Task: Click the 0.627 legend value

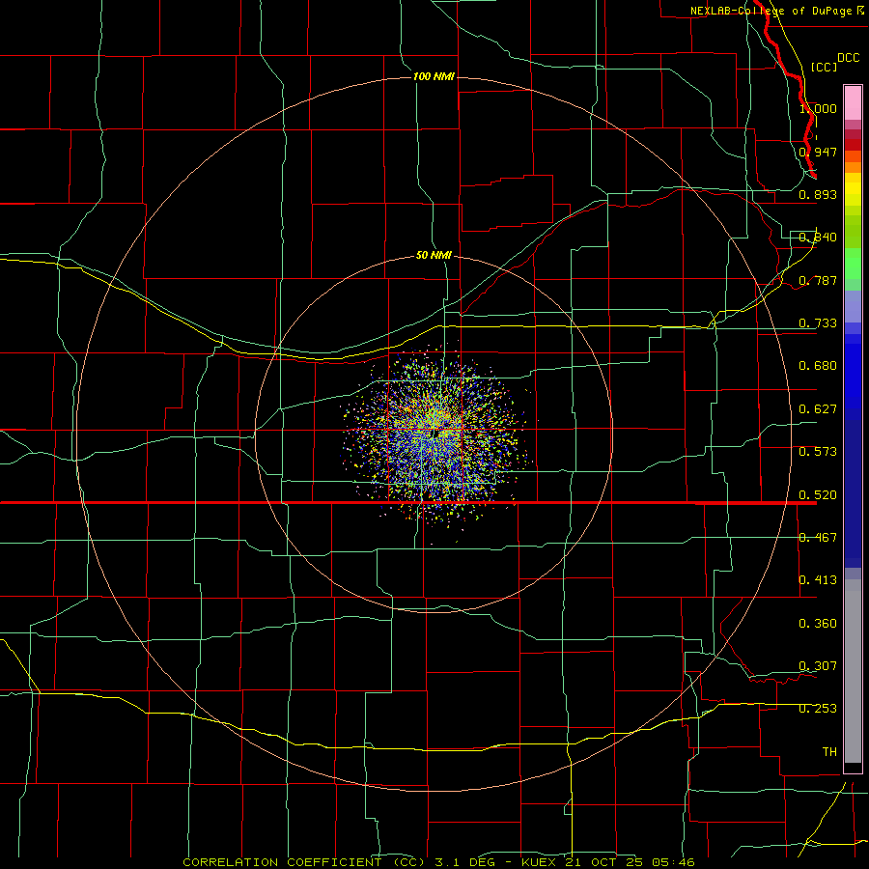Action: click(x=818, y=409)
